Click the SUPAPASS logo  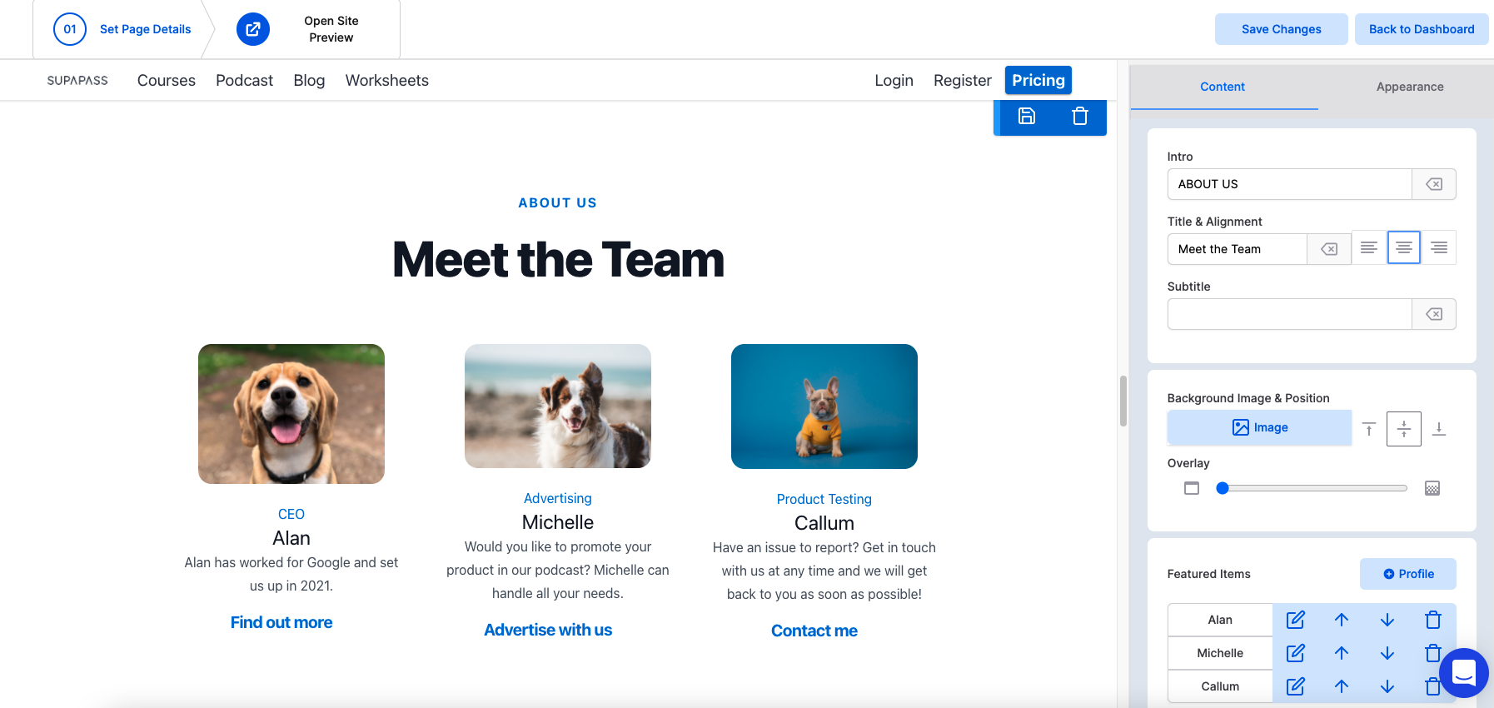tap(77, 81)
